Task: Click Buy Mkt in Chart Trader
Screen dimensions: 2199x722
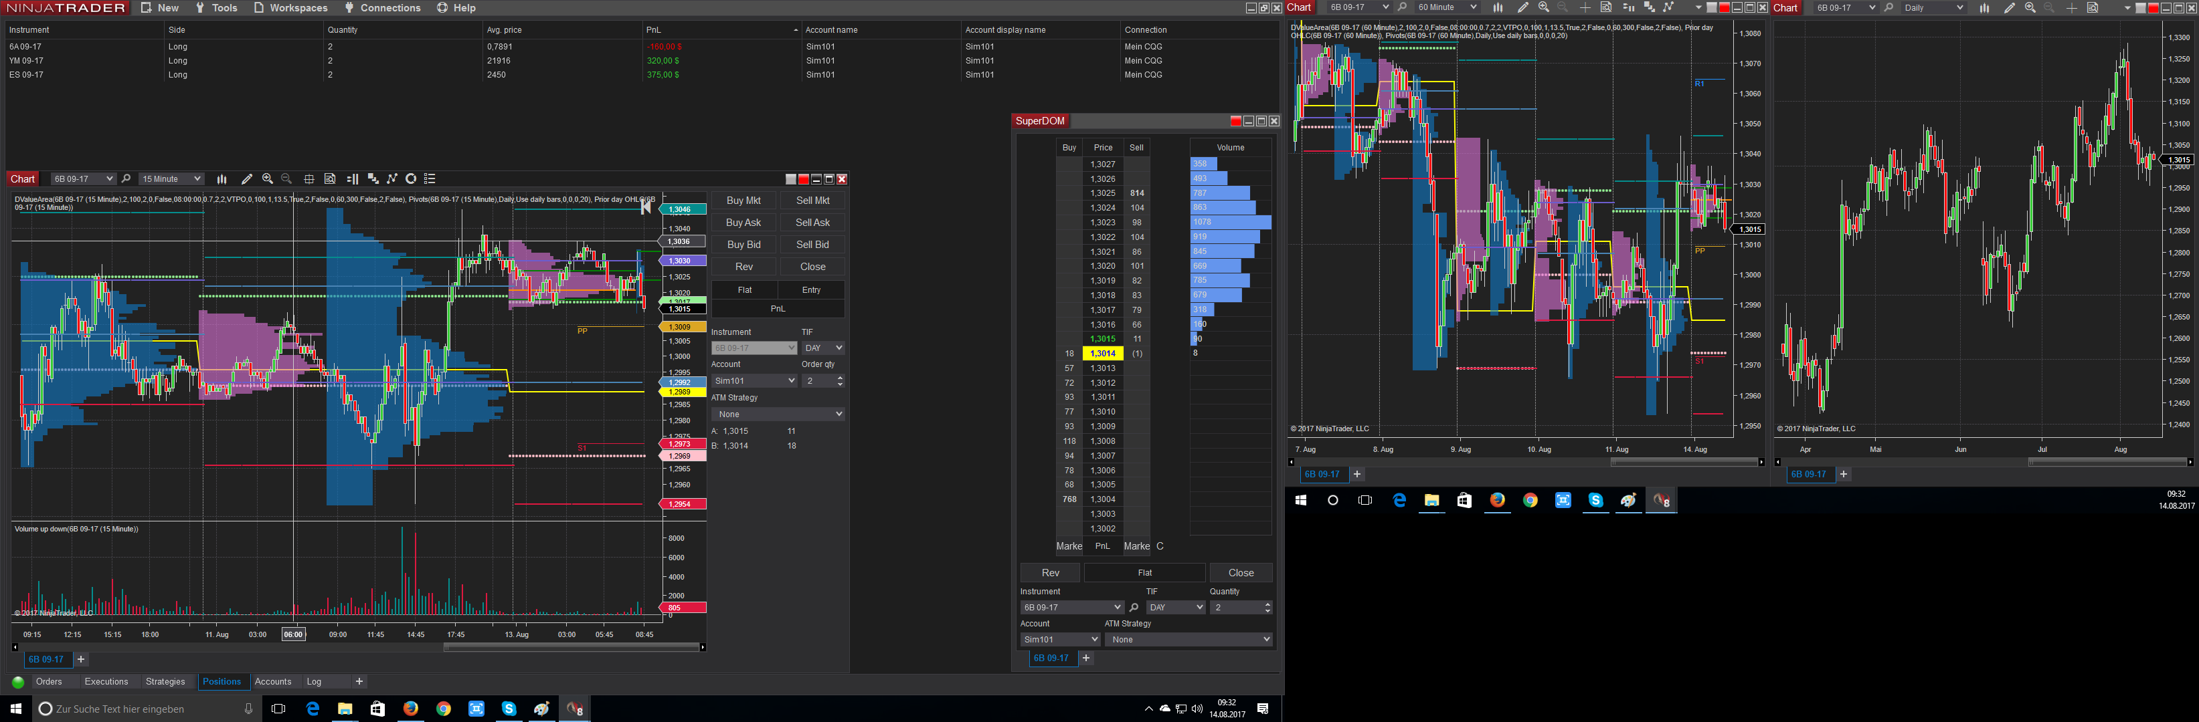Action: coord(743,201)
